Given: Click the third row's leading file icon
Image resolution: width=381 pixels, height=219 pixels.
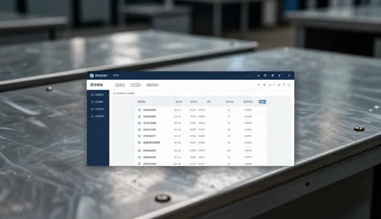Looking at the screenshot, I should click(x=139, y=123).
